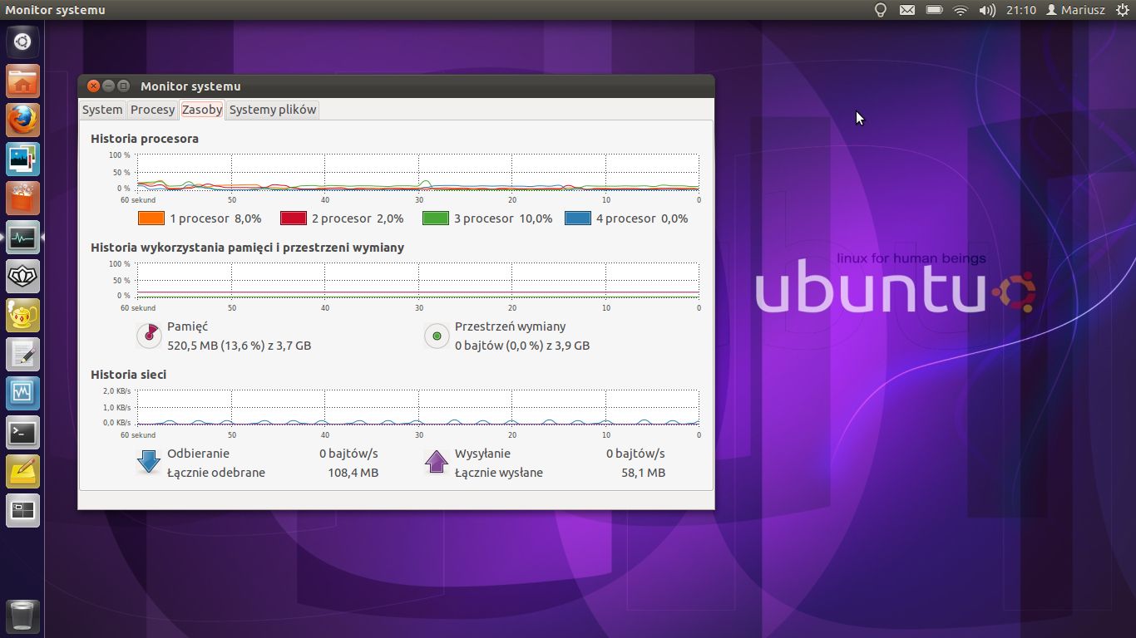Switch to the Procesy tab
Screen dimensions: 1136x638
[x=153, y=110]
